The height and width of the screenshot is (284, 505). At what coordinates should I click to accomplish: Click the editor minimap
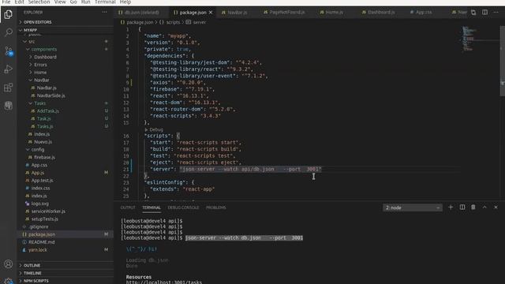tap(479, 39)
